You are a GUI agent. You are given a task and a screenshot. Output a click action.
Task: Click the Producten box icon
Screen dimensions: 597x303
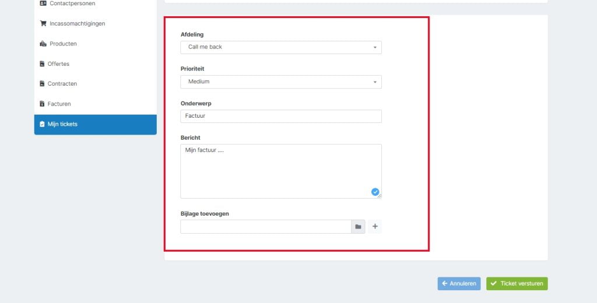coord(43,43)
